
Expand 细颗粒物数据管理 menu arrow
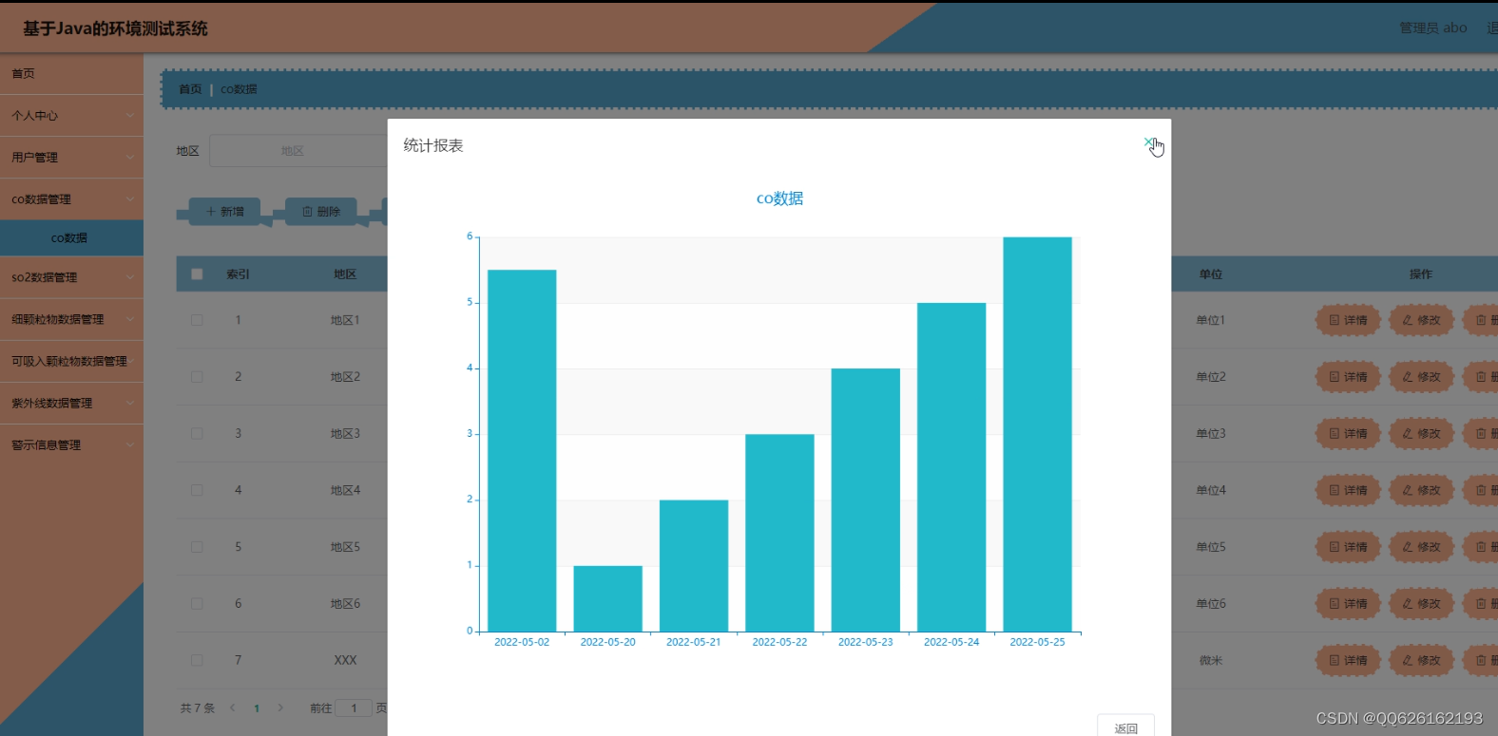click(x=130, y=319)
